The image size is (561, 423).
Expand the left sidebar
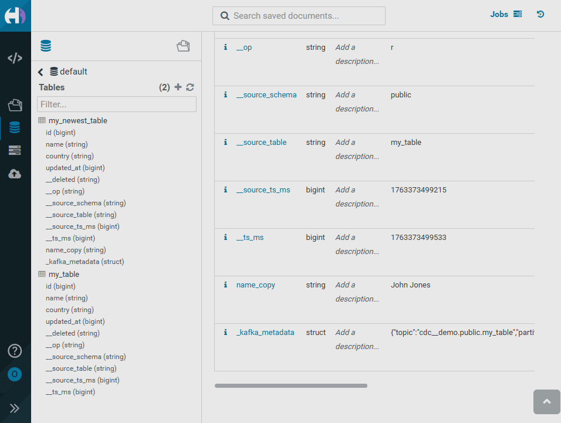pos(15,408)
